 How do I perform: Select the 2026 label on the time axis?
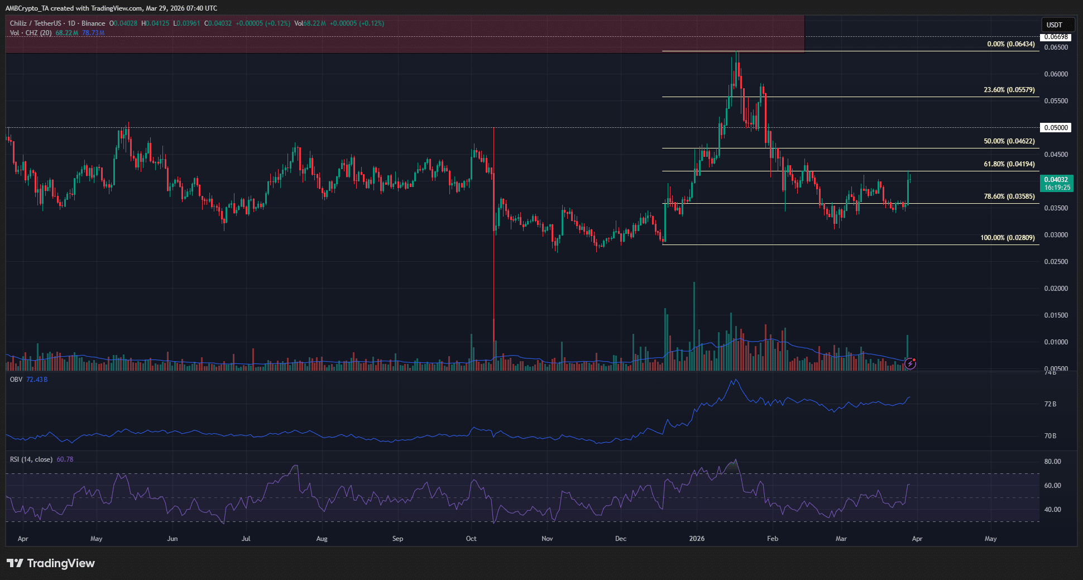tap(697, 539)
